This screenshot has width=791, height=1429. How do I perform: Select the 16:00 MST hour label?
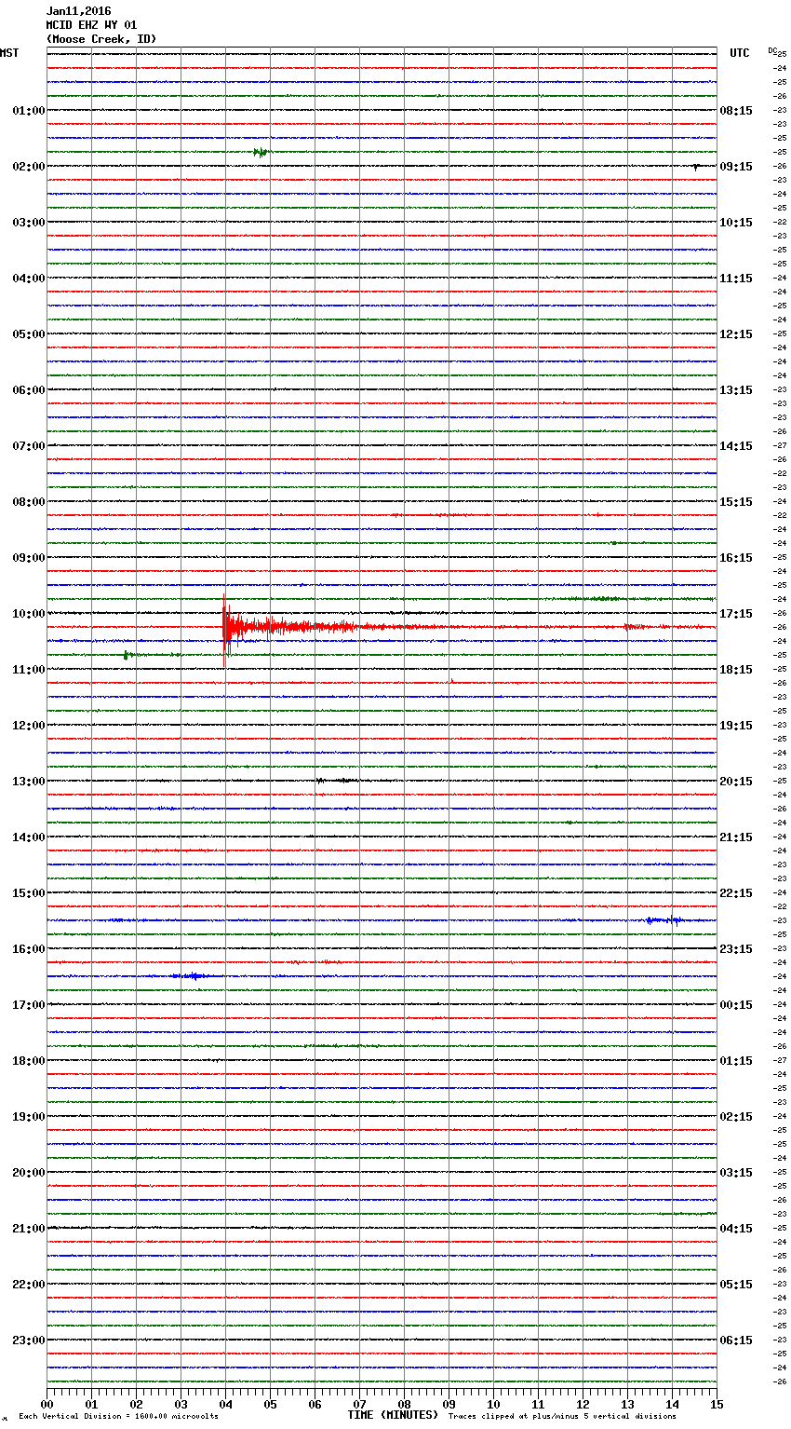(29, 949)
